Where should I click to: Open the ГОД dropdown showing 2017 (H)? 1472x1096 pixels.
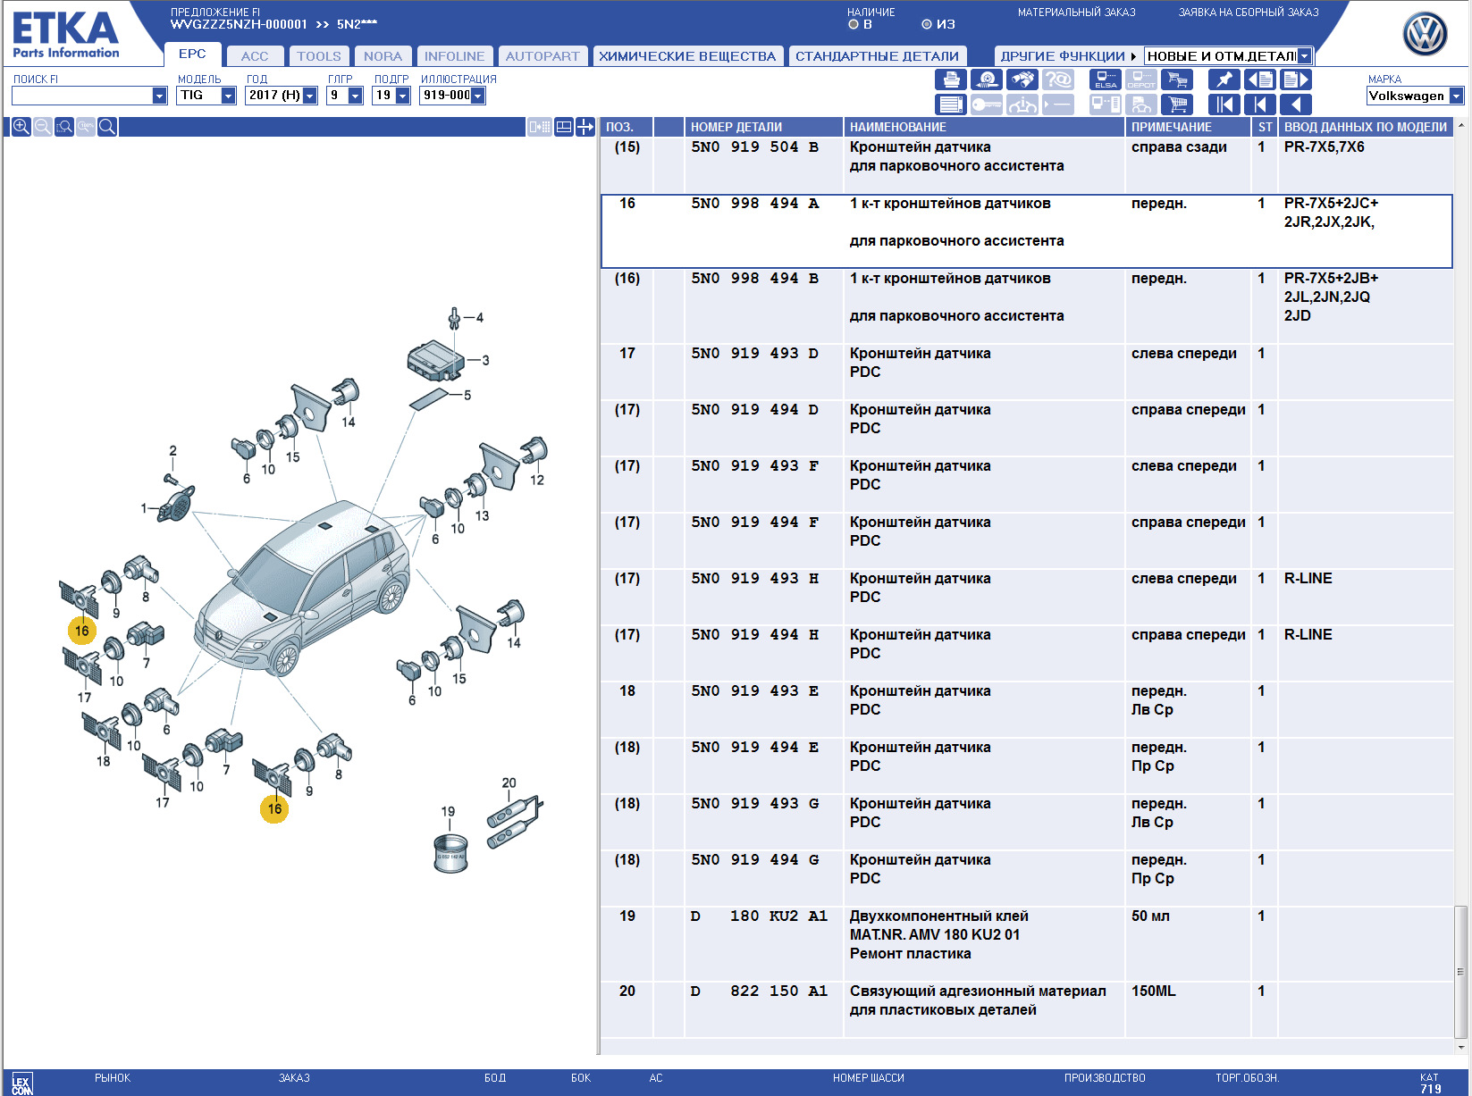310,96
